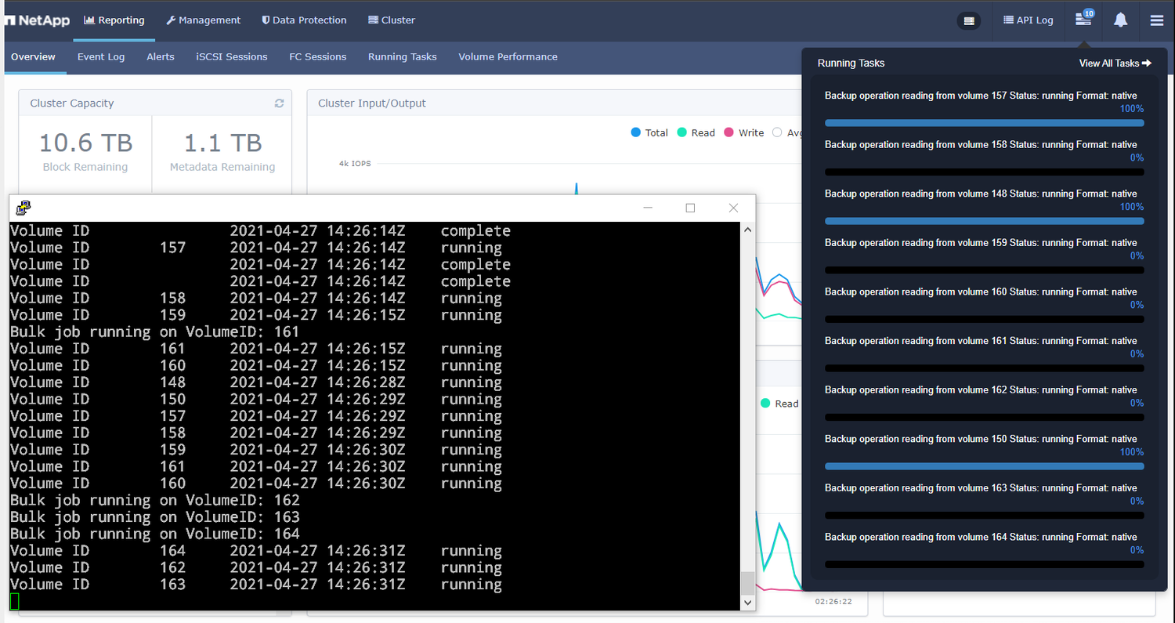Click the terminal cursor on the last line
The width and height of the screenshot is (1175, 623).
click(15, 601)
